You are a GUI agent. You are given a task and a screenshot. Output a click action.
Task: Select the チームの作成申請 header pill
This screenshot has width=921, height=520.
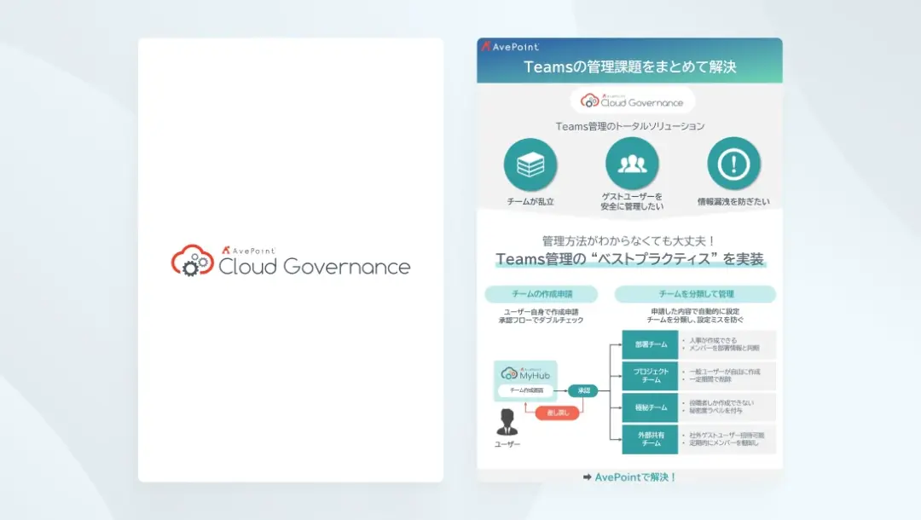pyautogui.click(x=542, y=294)
